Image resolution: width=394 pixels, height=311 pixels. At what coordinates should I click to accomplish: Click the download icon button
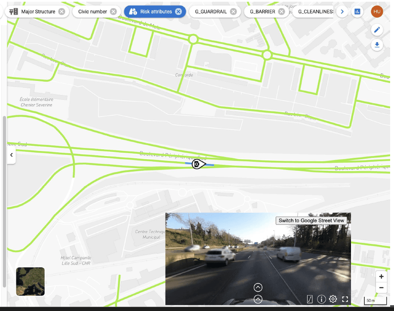pos(377,45)
